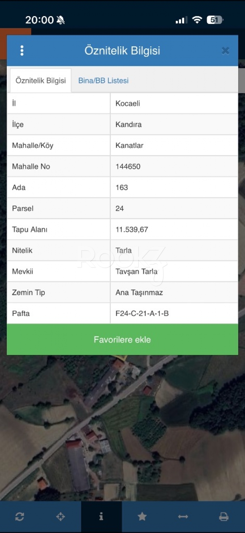
Task: Tap the Wi-Fi status icon
Action: coord(197,20)
